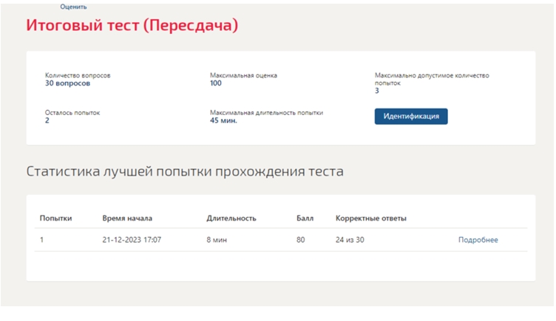Click the score cell 80
556x321 pixels.
(x=301, y=240)
